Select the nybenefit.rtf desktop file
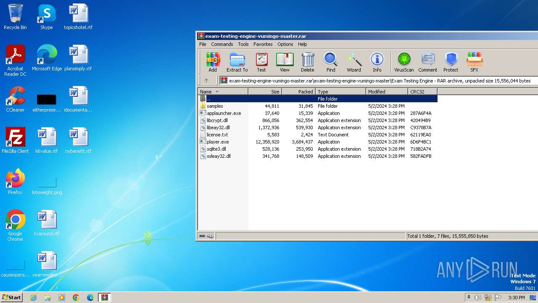The width and height of the screenshot is (538, 303). [78, 141]
